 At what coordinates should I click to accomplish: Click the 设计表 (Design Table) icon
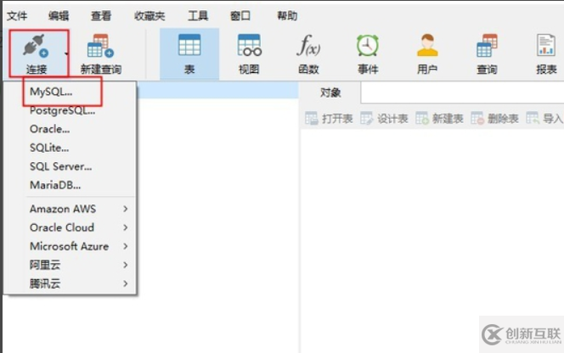click(x=367, y=118)
